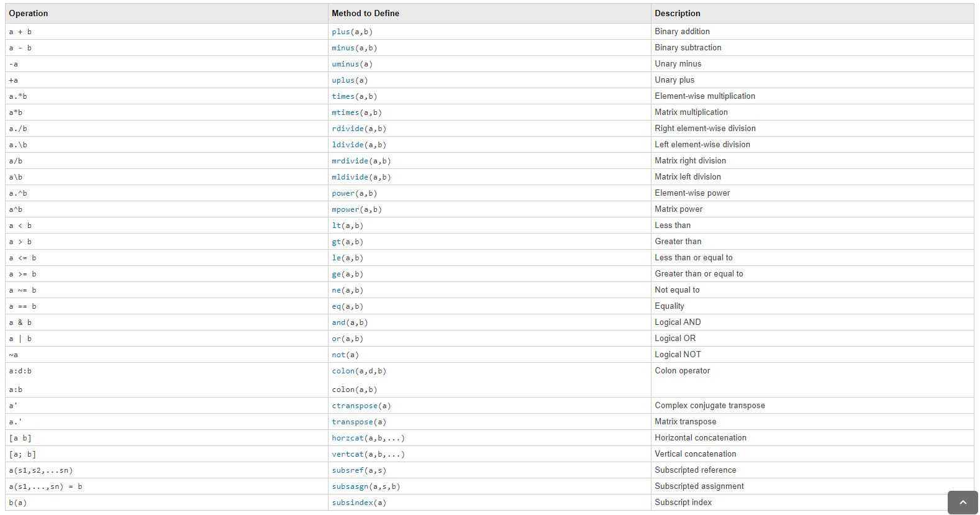Click the 'a + b' operation cell
The width and height of the screenshot is (980, 515).
click(166, 32)
